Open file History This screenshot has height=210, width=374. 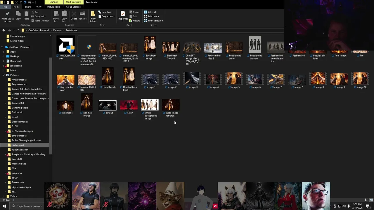pos(135,21)
